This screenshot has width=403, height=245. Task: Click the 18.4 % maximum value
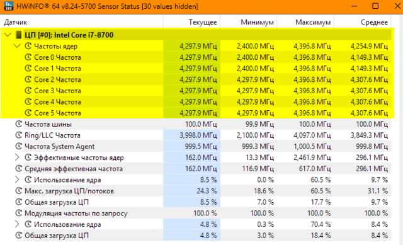(321, 236)
